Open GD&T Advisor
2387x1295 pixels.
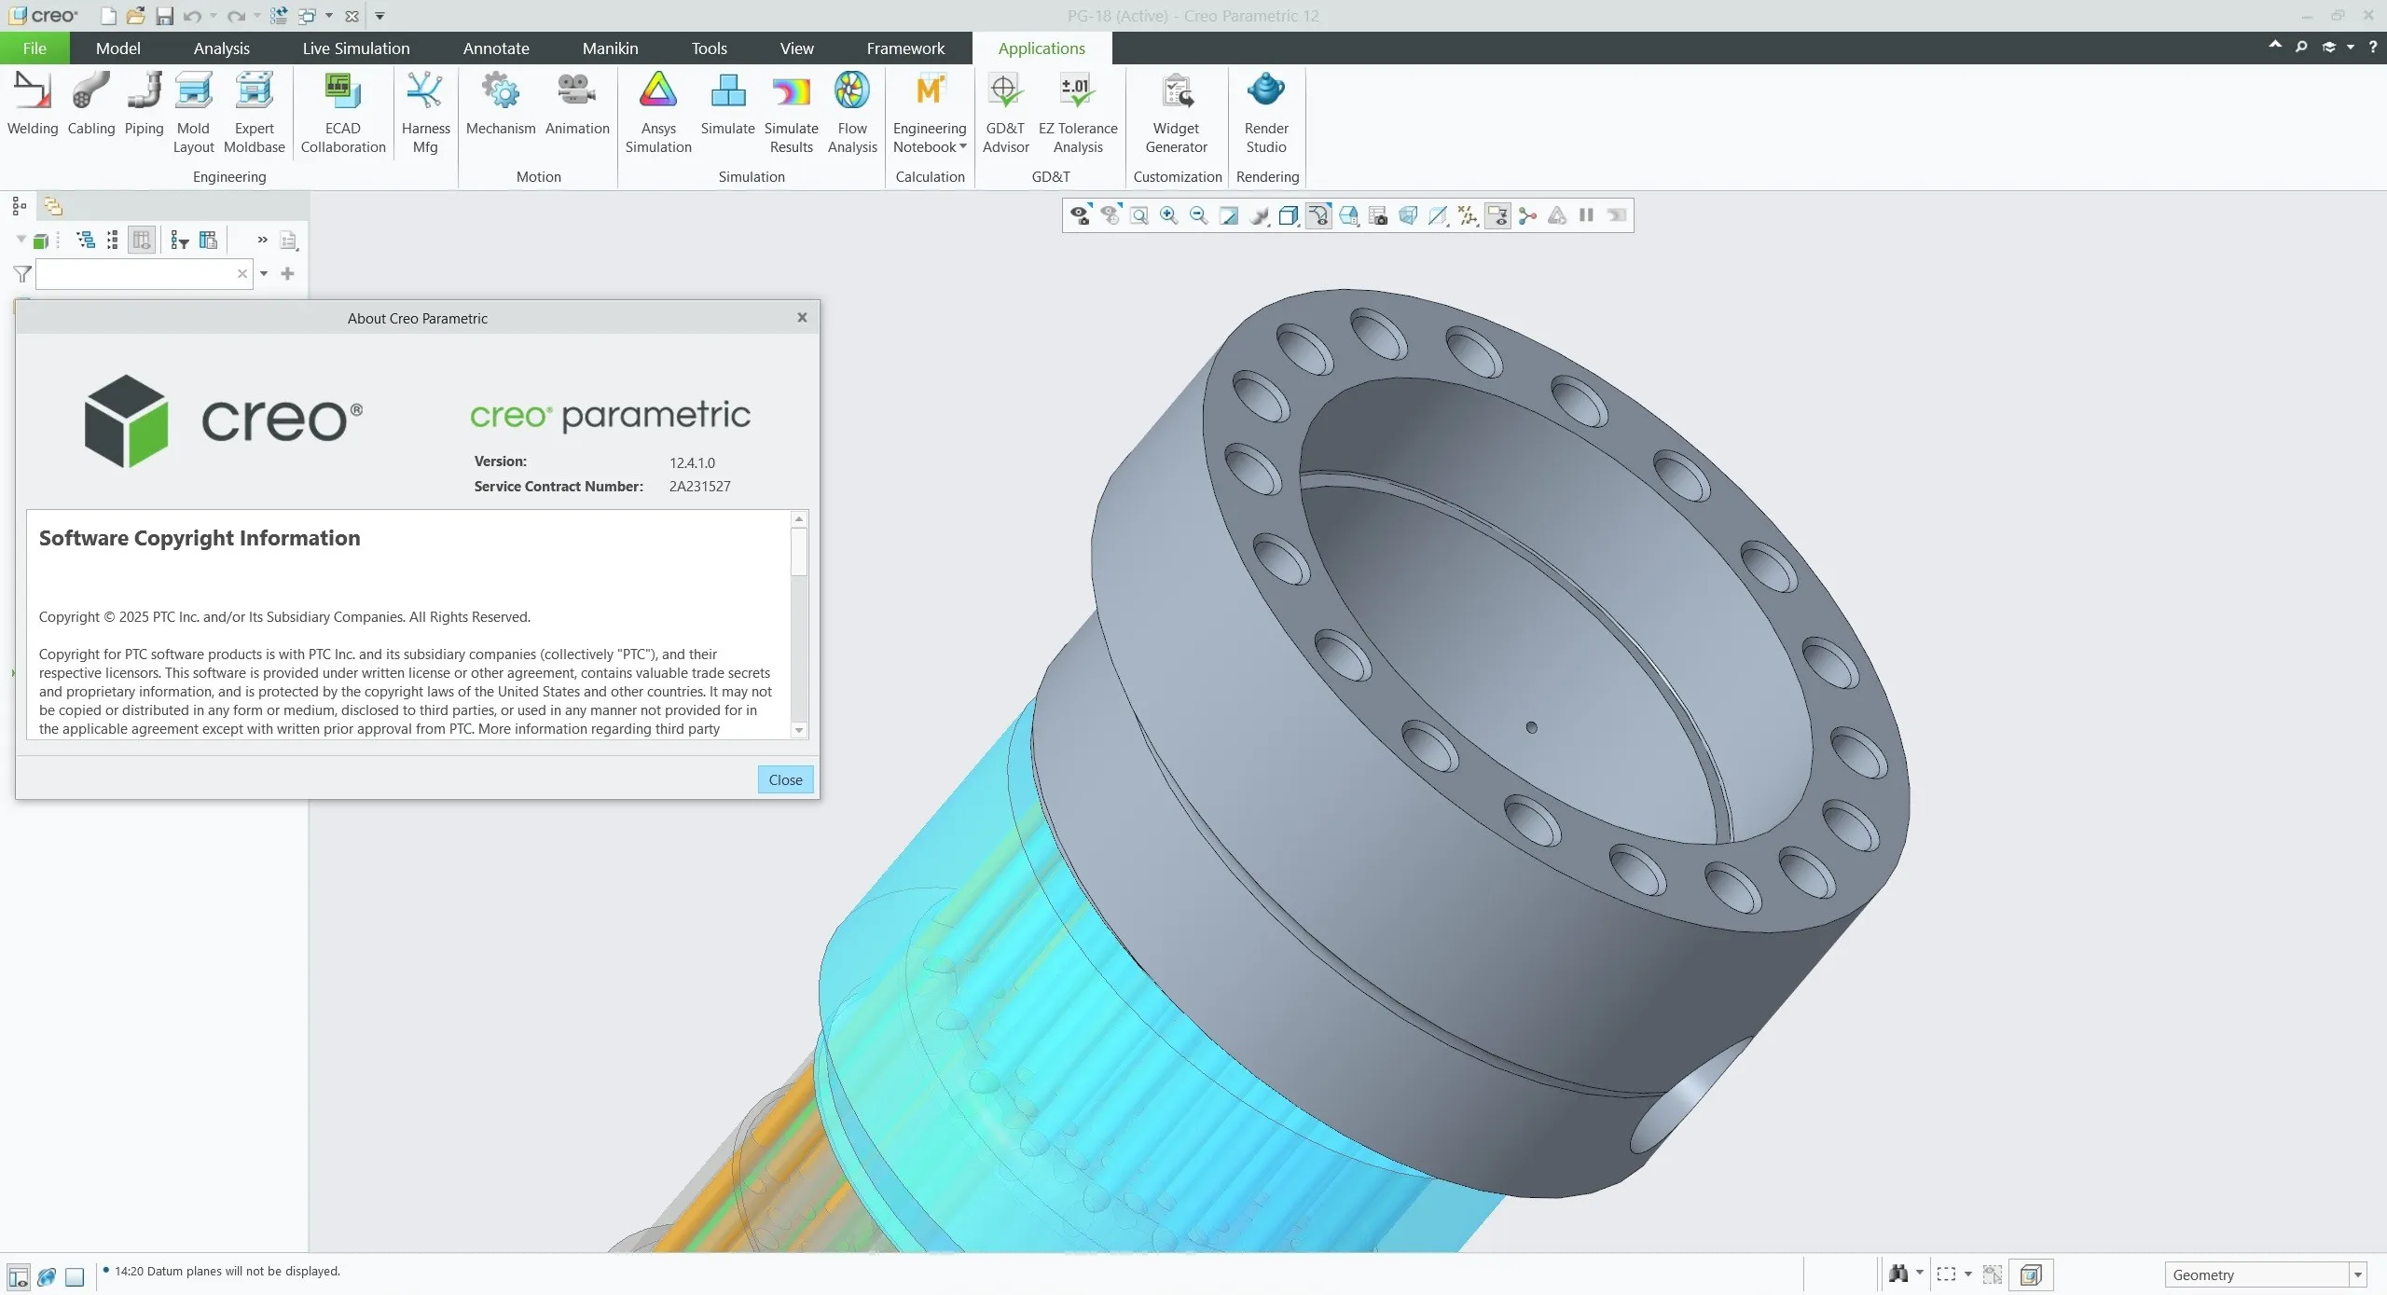[1005, 112]
